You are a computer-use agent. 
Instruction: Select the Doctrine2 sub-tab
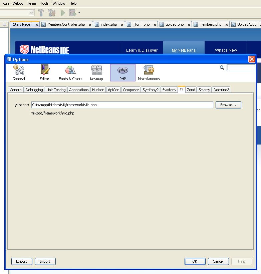point(221,90)
